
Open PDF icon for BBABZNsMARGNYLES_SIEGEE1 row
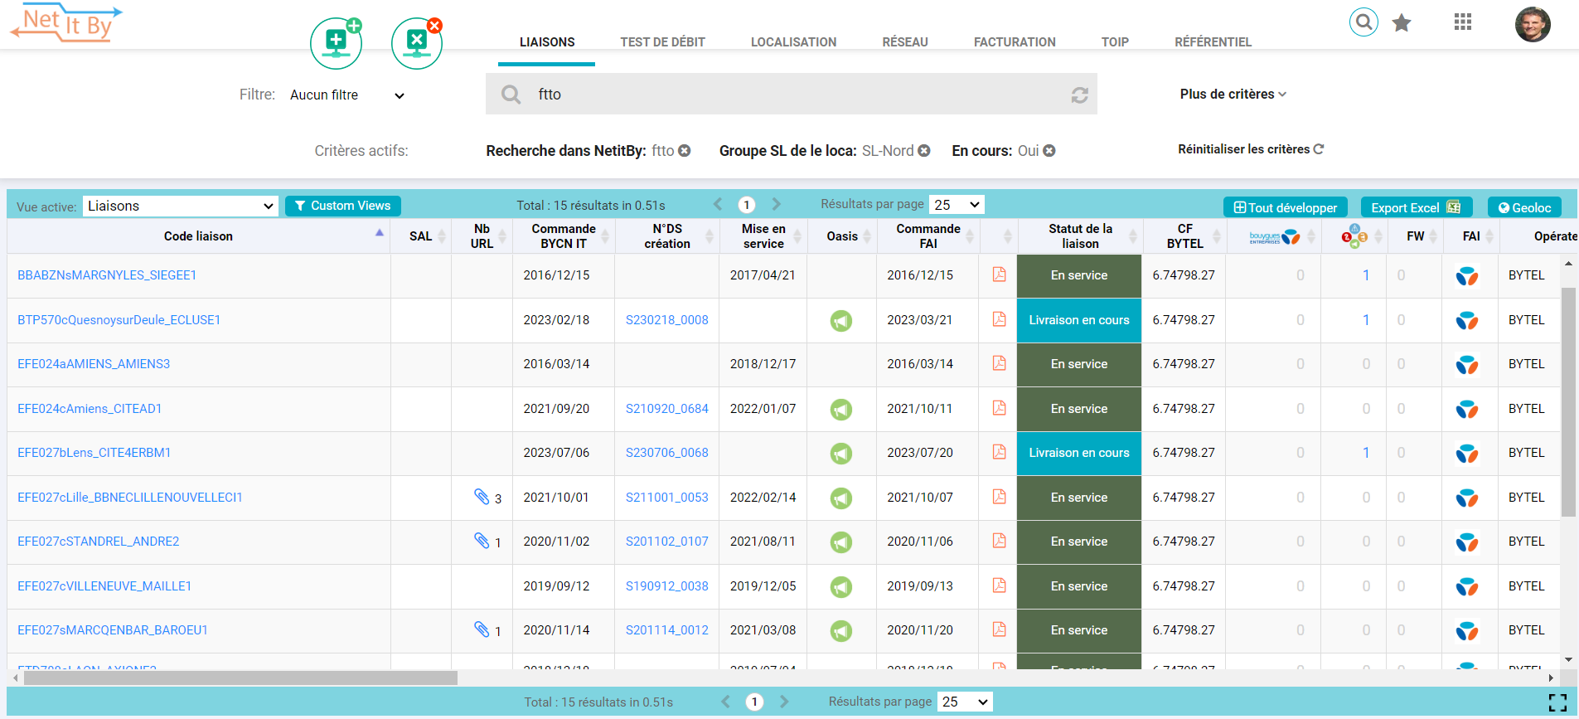coord(999,274)
